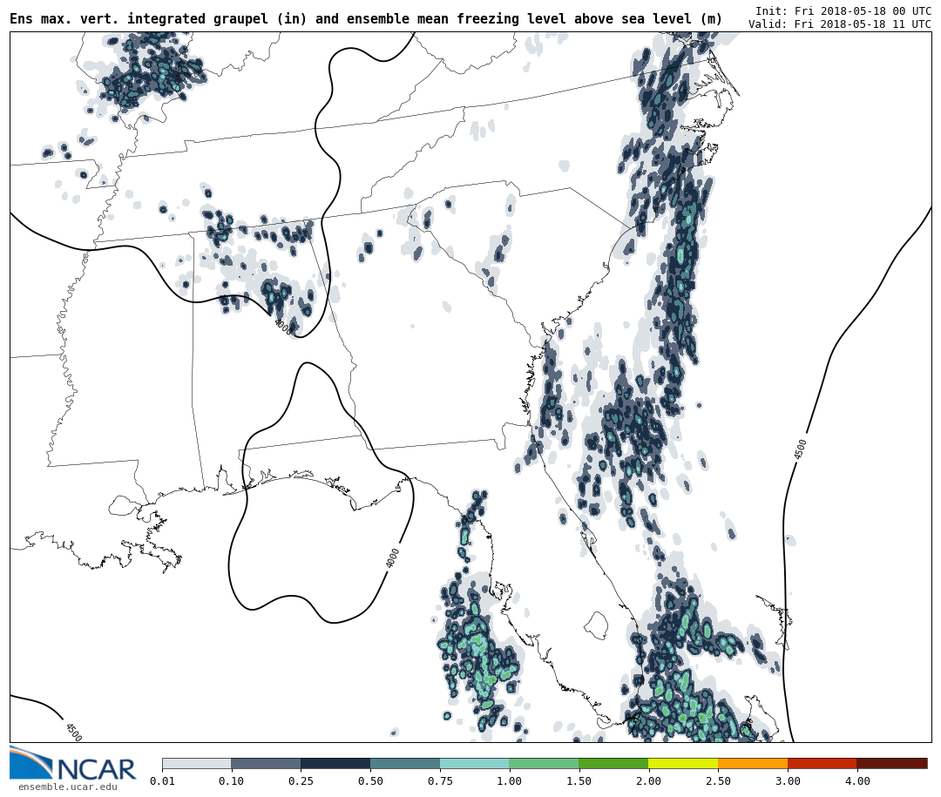The width and height of the screenshot is (941, 797).
Task: Pick the green 1.00–1.50 colorbar segment
Action: (x=544, y=763)
